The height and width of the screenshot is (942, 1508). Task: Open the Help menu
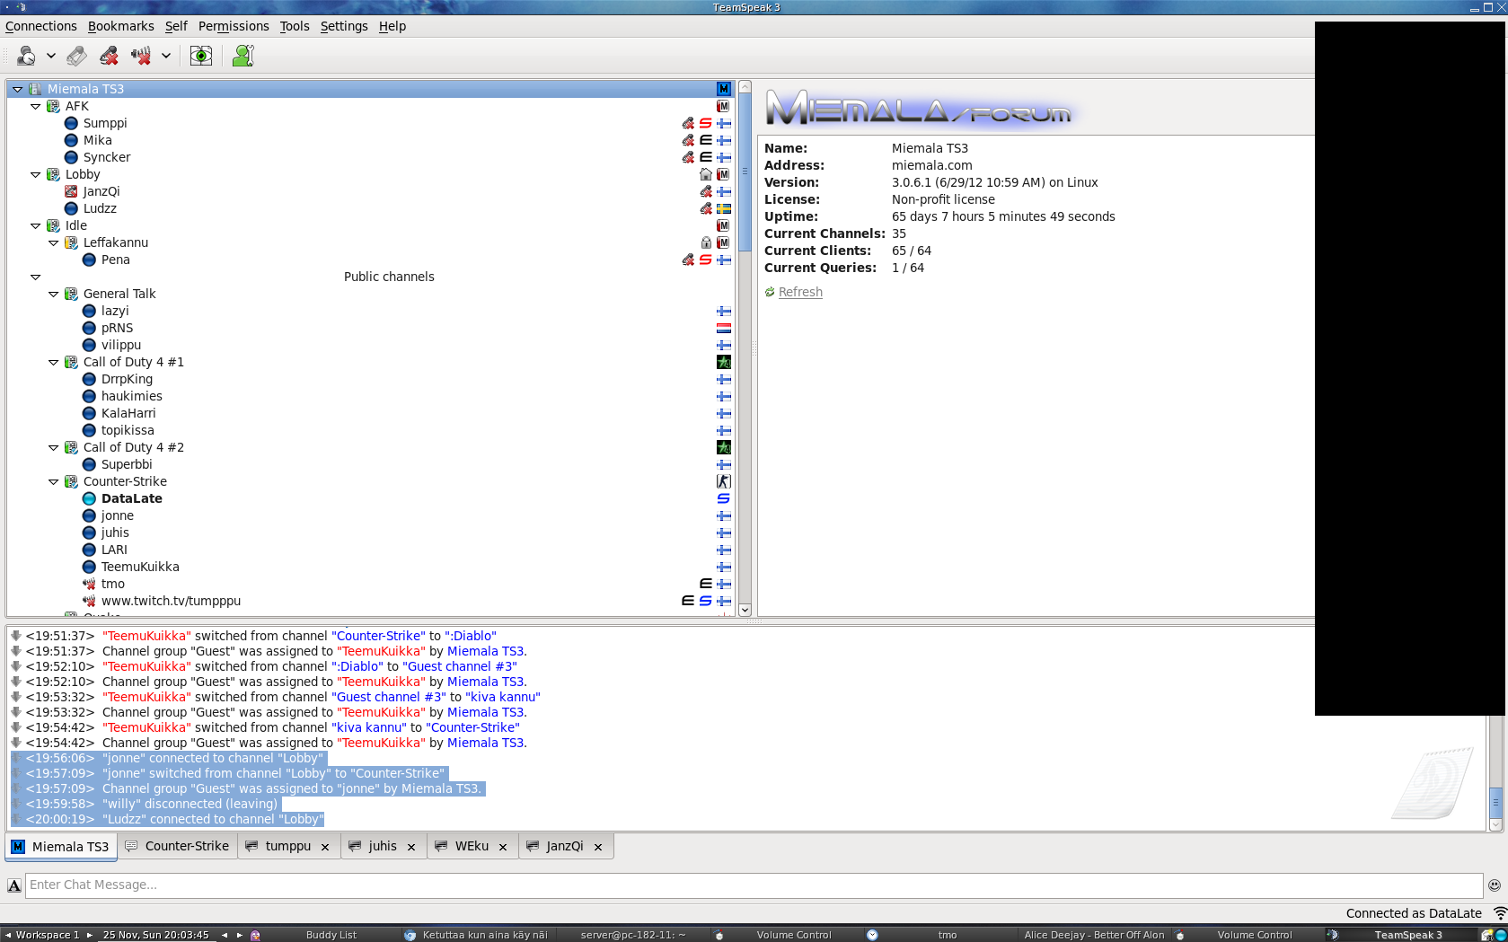pyautogui.click(x=392, y=26)
